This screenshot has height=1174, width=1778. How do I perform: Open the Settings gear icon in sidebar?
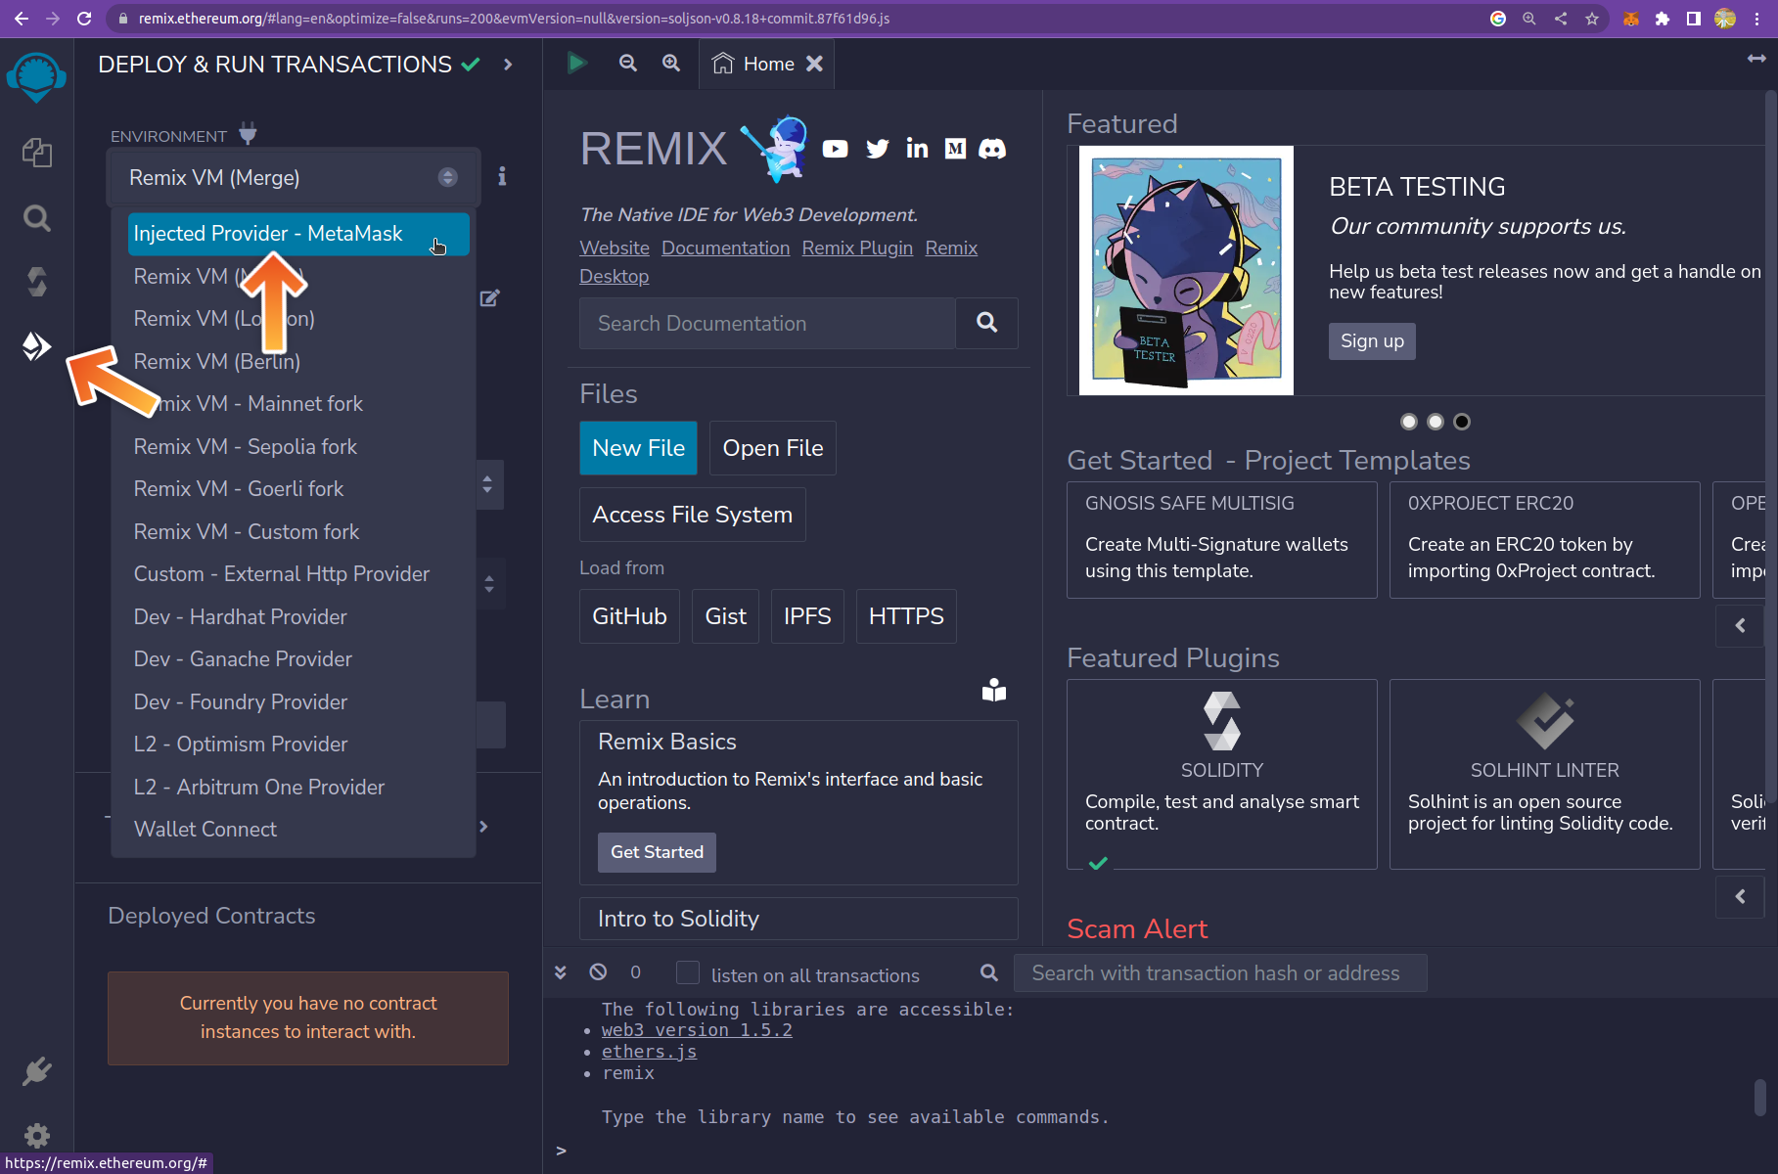36,1135
